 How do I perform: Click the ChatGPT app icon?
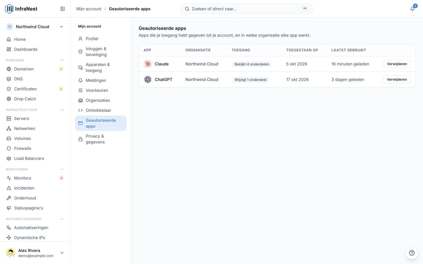(x=148, y=80)
